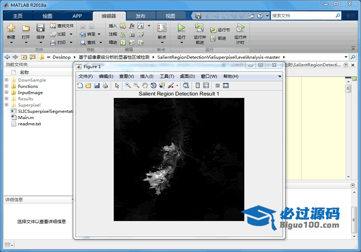The width and height of the screenshot is (361, 252).
Task: Click the 搜索文档 search field
Action: coord(305,16)
